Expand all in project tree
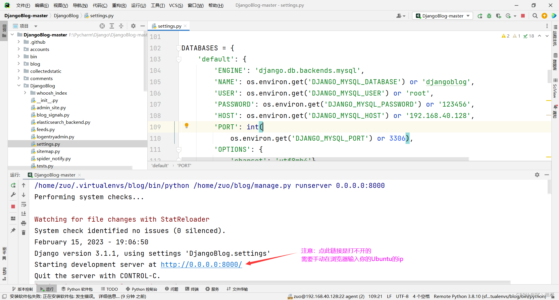Screen dimensions: 559x300 click(112, 26)
